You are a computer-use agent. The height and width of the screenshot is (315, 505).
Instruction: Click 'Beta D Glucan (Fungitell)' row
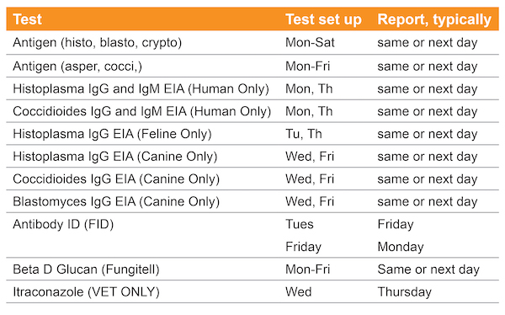[x=252, y=270]
